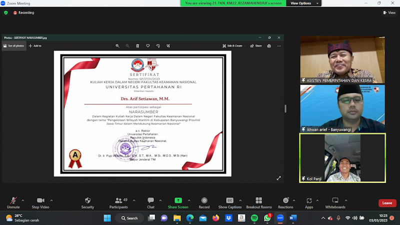Select ikhwan arief - Banyuwangi video tile

point(342,108)
